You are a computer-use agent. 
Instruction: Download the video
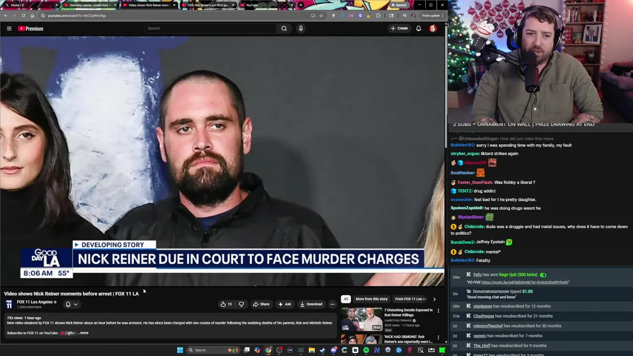coord(311,304)
